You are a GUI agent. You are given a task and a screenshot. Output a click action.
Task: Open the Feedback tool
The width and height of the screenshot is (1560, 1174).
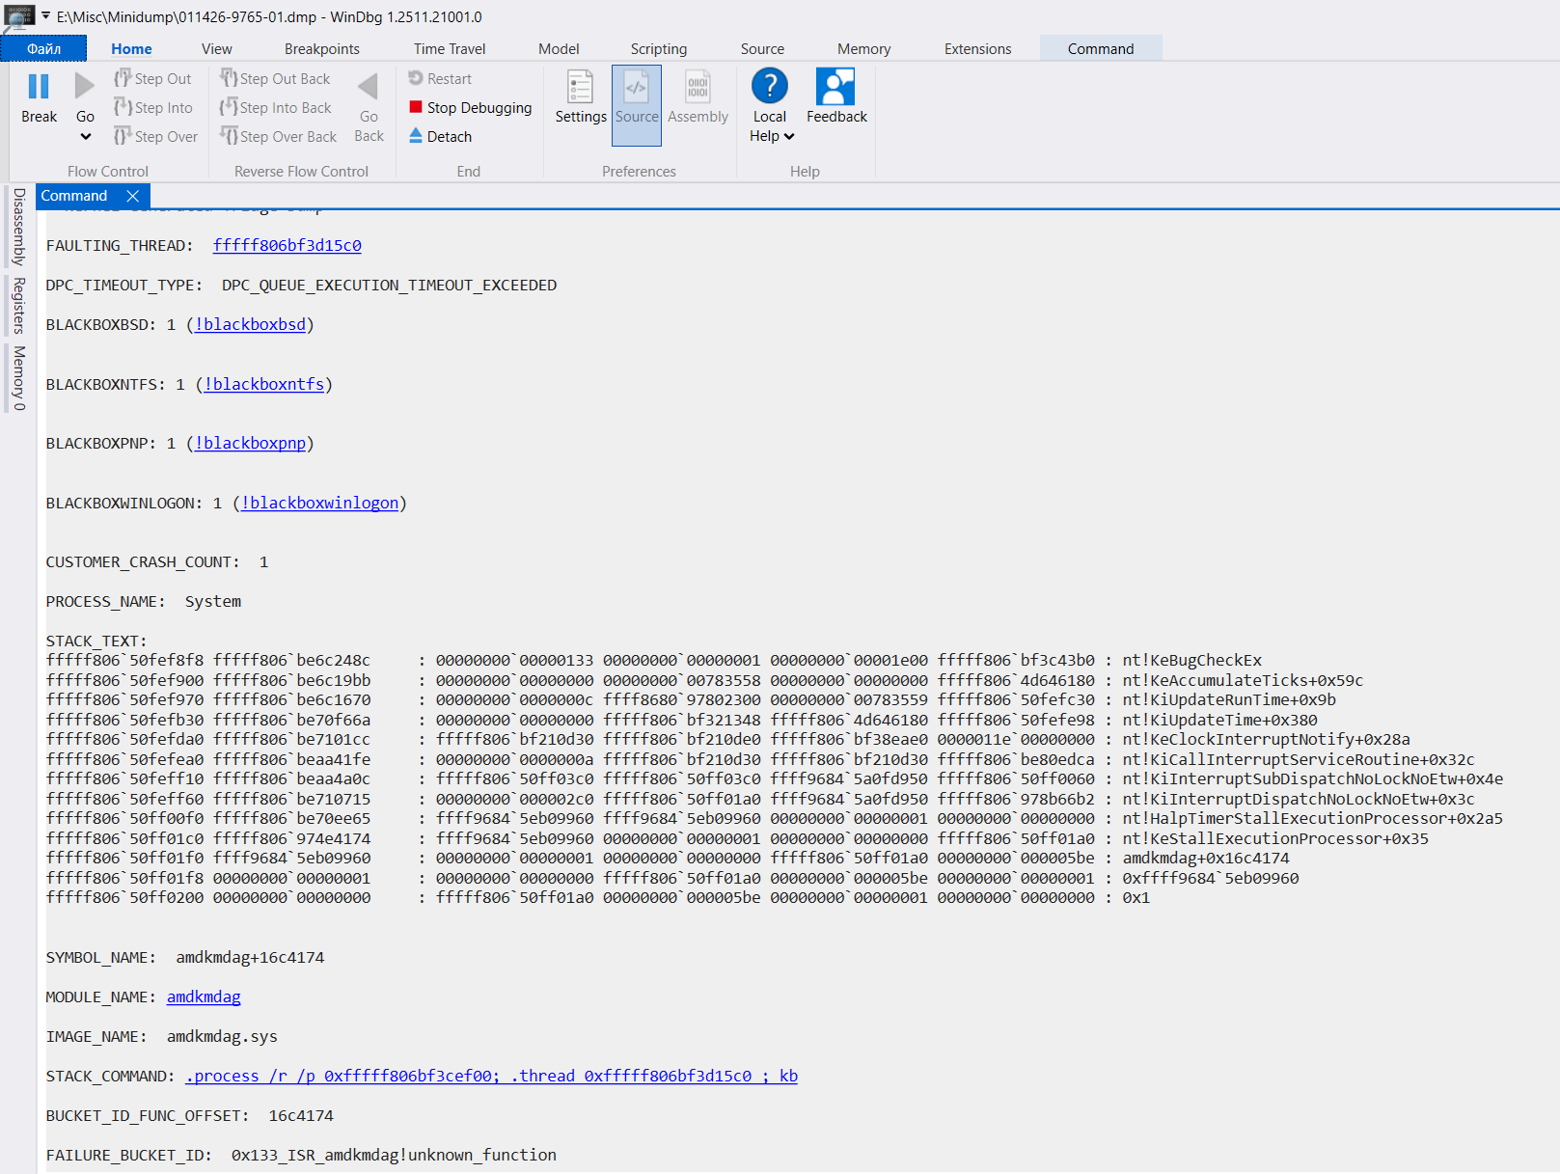pyautogui.click(x=836, y=96)
